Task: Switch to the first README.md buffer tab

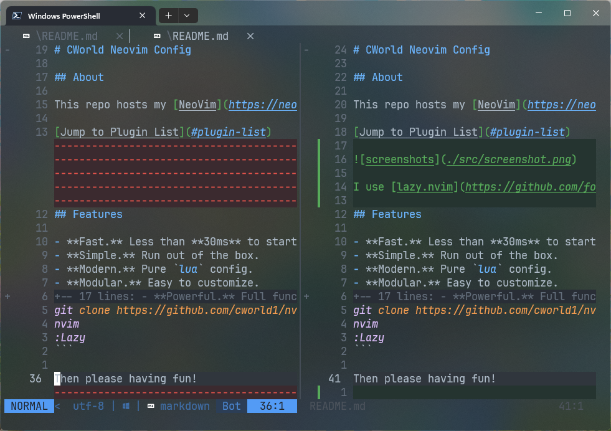Action: (66, 36)
